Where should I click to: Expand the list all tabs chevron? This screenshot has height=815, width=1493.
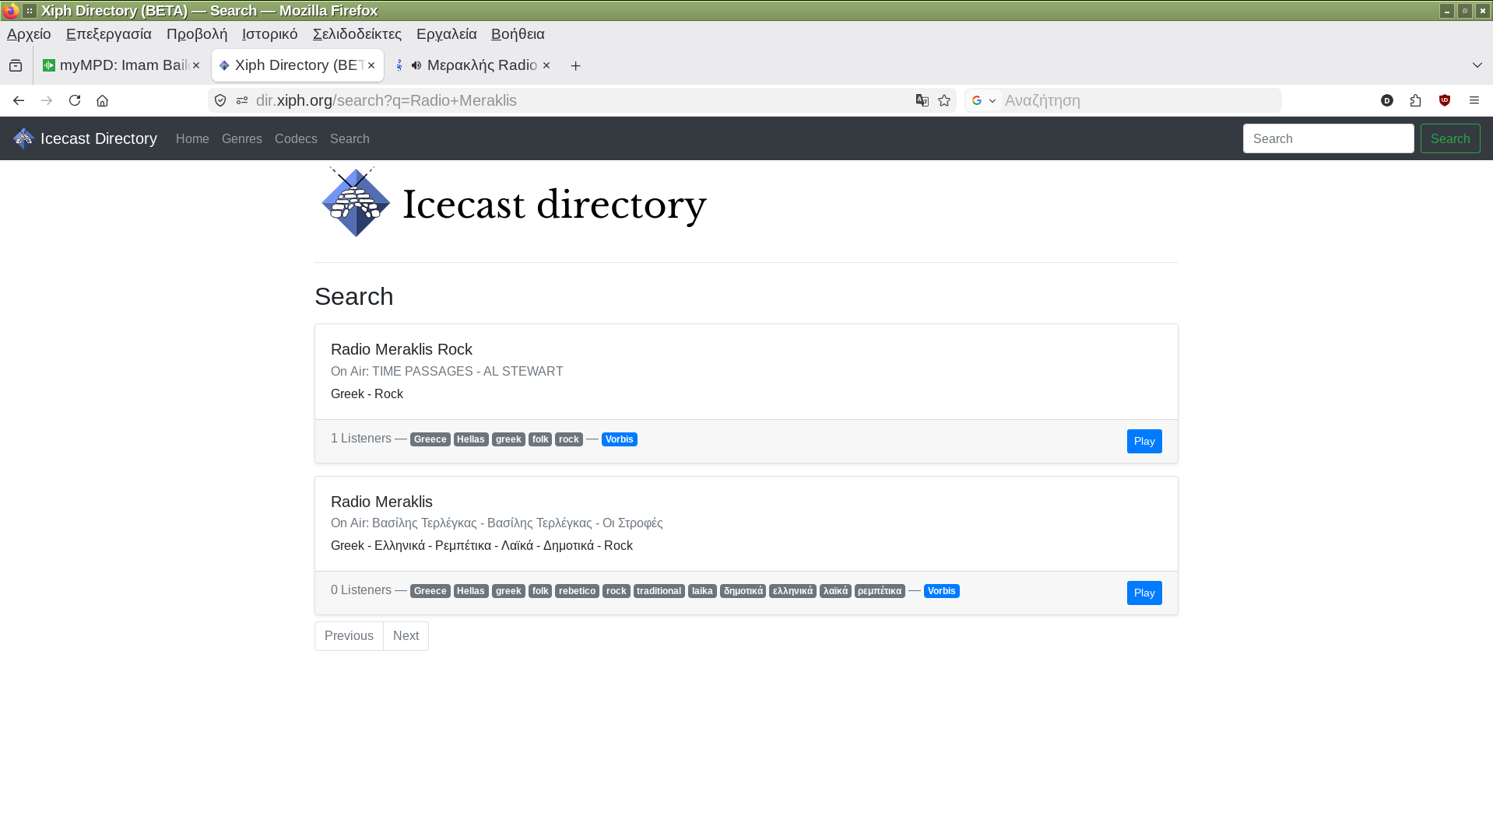click(1477, 65)
